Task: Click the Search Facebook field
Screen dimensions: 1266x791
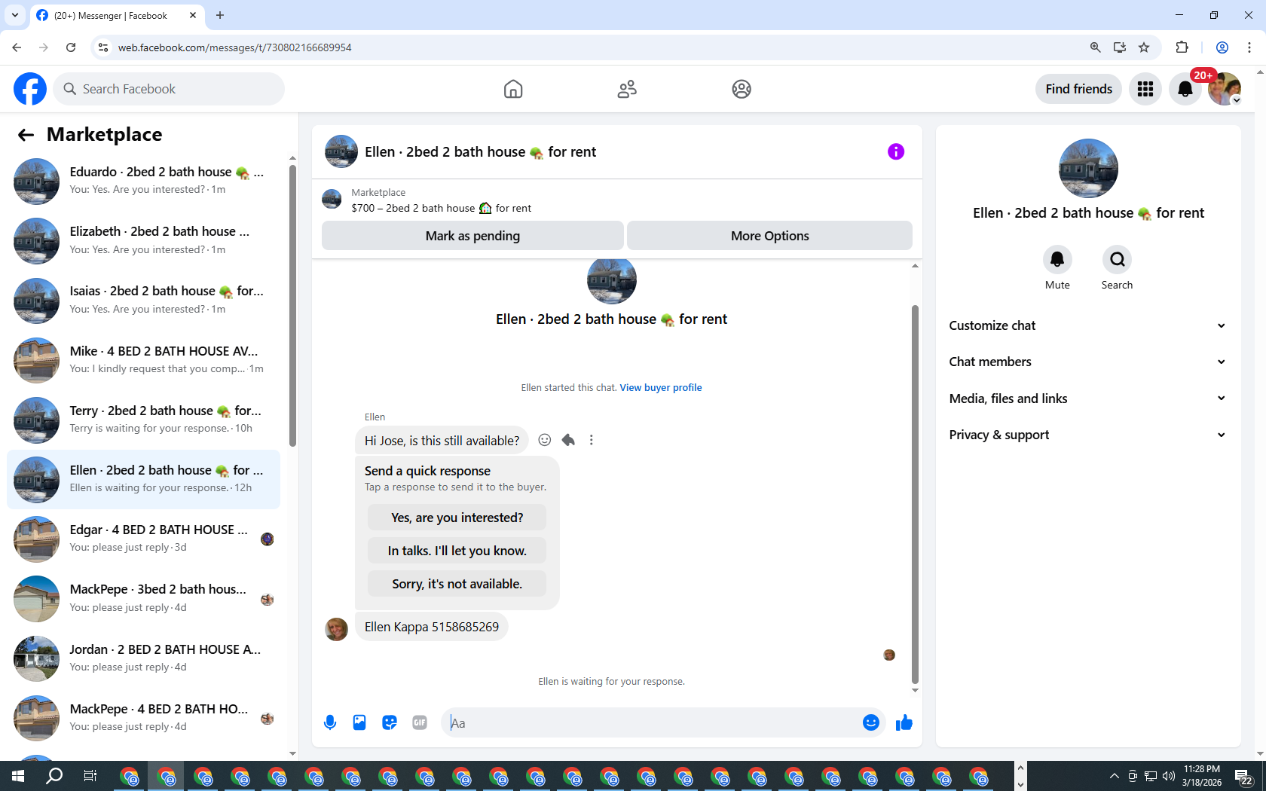Action: coord(170,89)
